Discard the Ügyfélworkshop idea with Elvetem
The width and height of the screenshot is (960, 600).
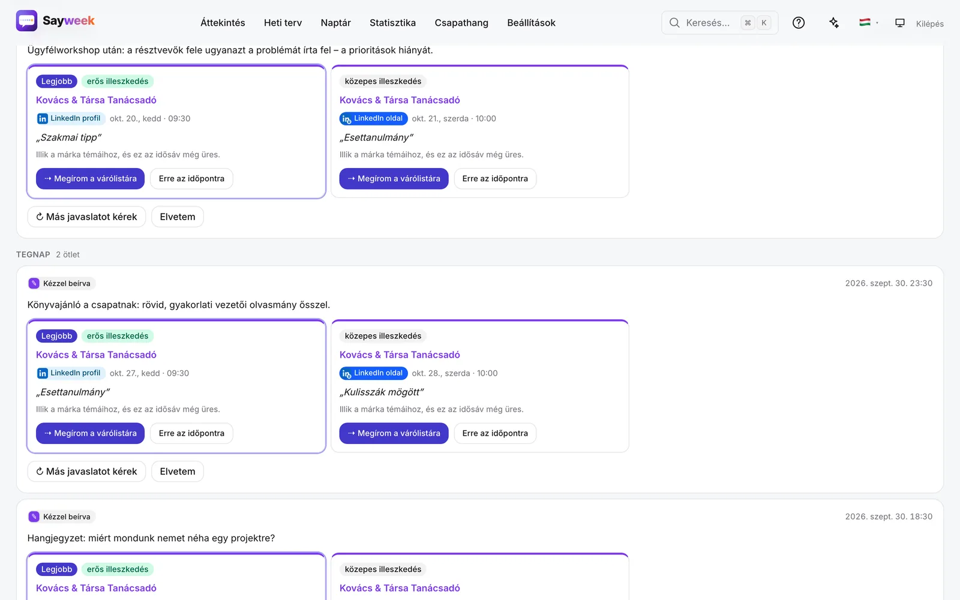178,217
